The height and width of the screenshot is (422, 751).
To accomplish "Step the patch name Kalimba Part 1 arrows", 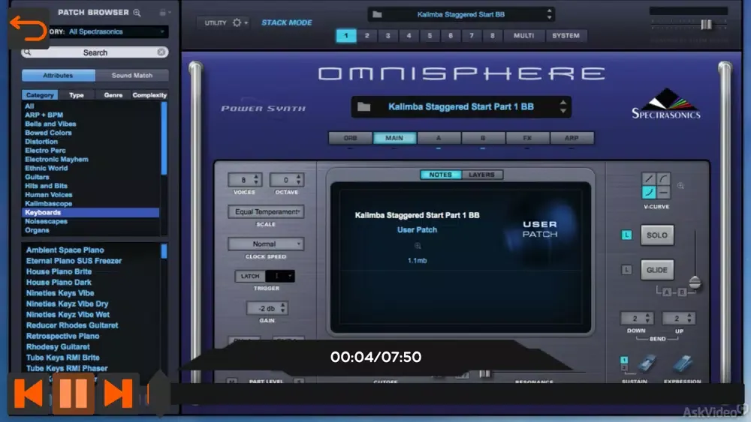I will pos(563,106).
